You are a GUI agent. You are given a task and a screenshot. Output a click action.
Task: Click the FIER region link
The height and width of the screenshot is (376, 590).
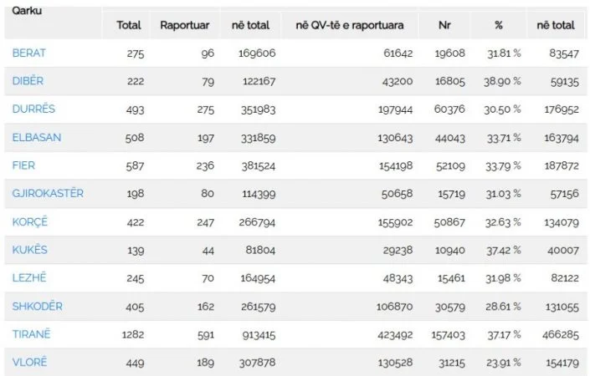pos(23,165)
